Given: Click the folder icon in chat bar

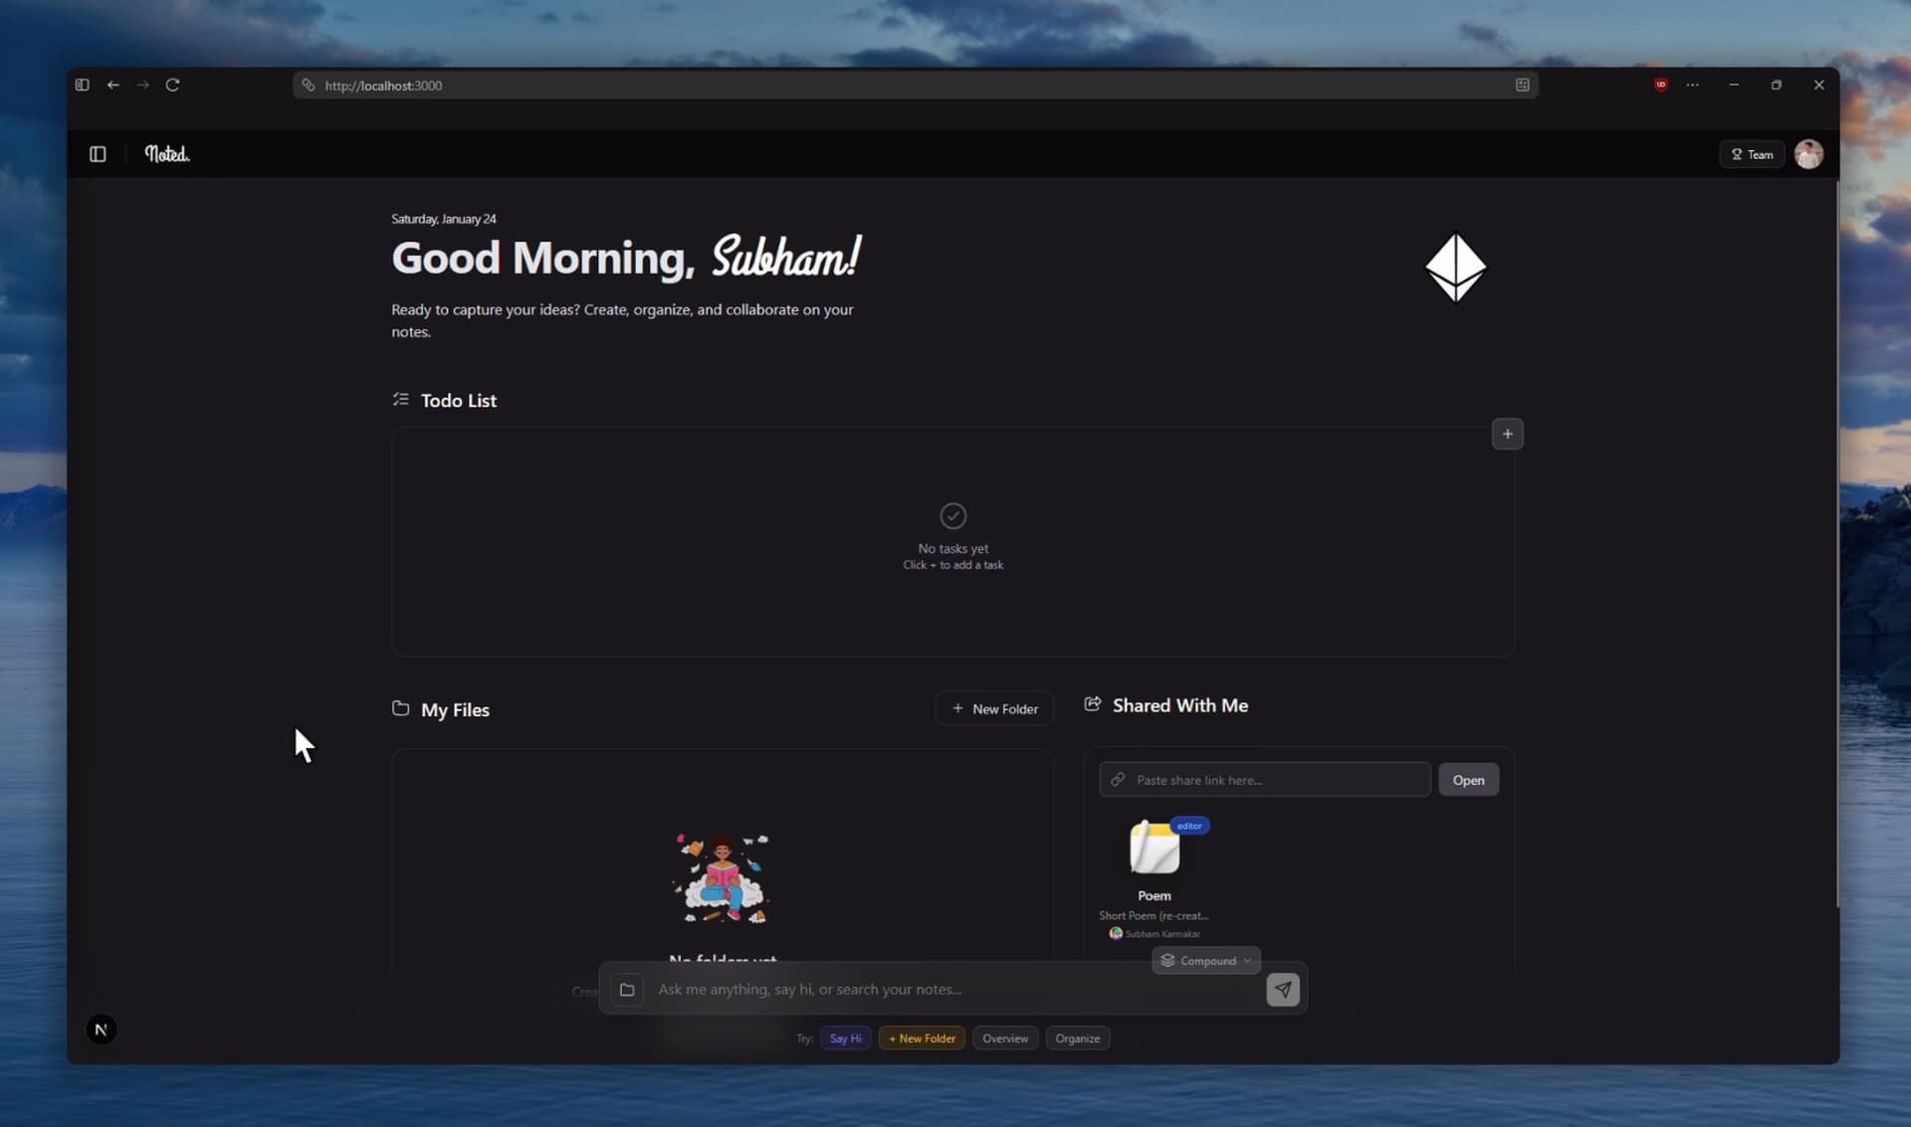Looking at the screenshot, I should click(x=627, y=990).
